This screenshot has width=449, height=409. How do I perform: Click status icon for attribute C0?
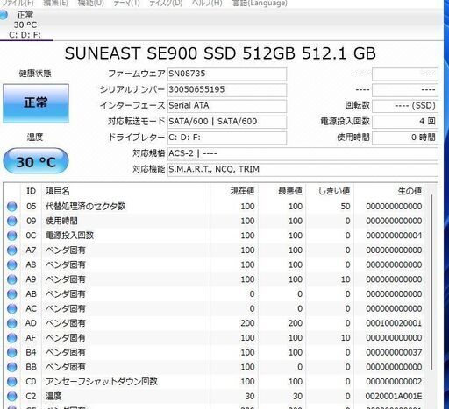tap(12, 382)
